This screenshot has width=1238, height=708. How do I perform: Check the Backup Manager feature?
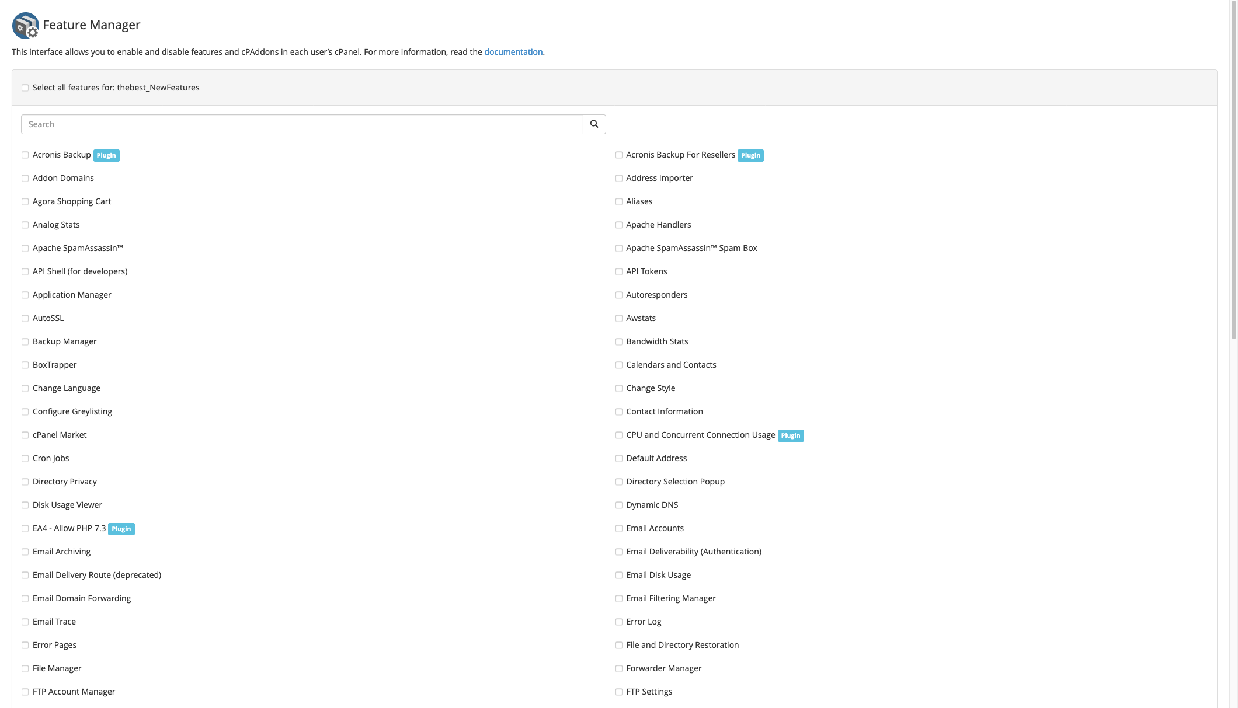[25, 342]
